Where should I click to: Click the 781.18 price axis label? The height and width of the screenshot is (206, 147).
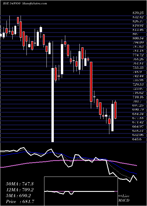(x=138, y=51)
